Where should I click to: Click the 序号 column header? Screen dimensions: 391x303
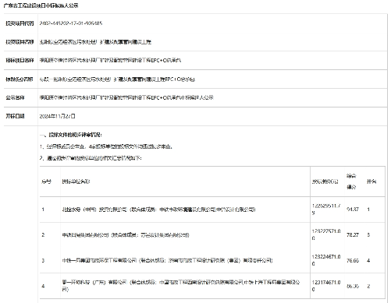click(46, 181)
